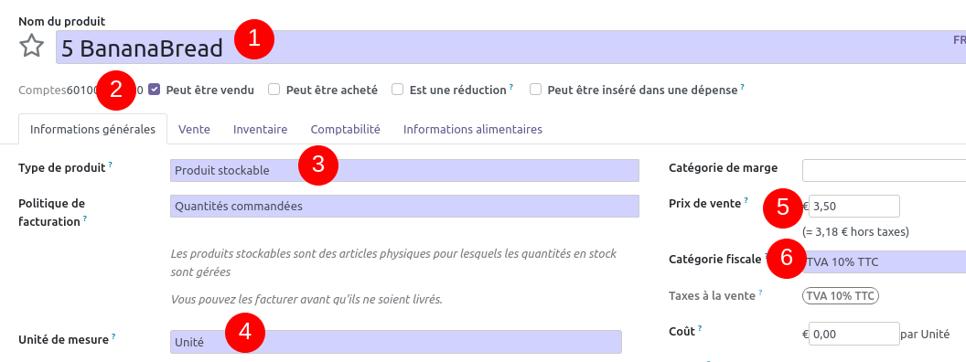Image resolution: width=966 pixels, height=362 pixels.
Task: Click help icon next to Coût label
Action: pyautogui.click(x=700, y=328)
